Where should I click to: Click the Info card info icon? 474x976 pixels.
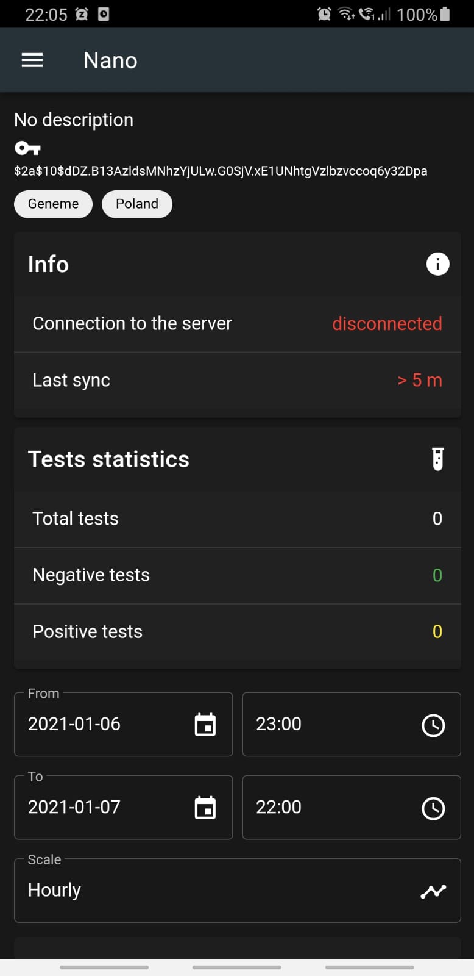point(437,264)
